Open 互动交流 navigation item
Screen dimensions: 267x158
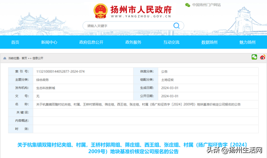(x=171, y=42)
